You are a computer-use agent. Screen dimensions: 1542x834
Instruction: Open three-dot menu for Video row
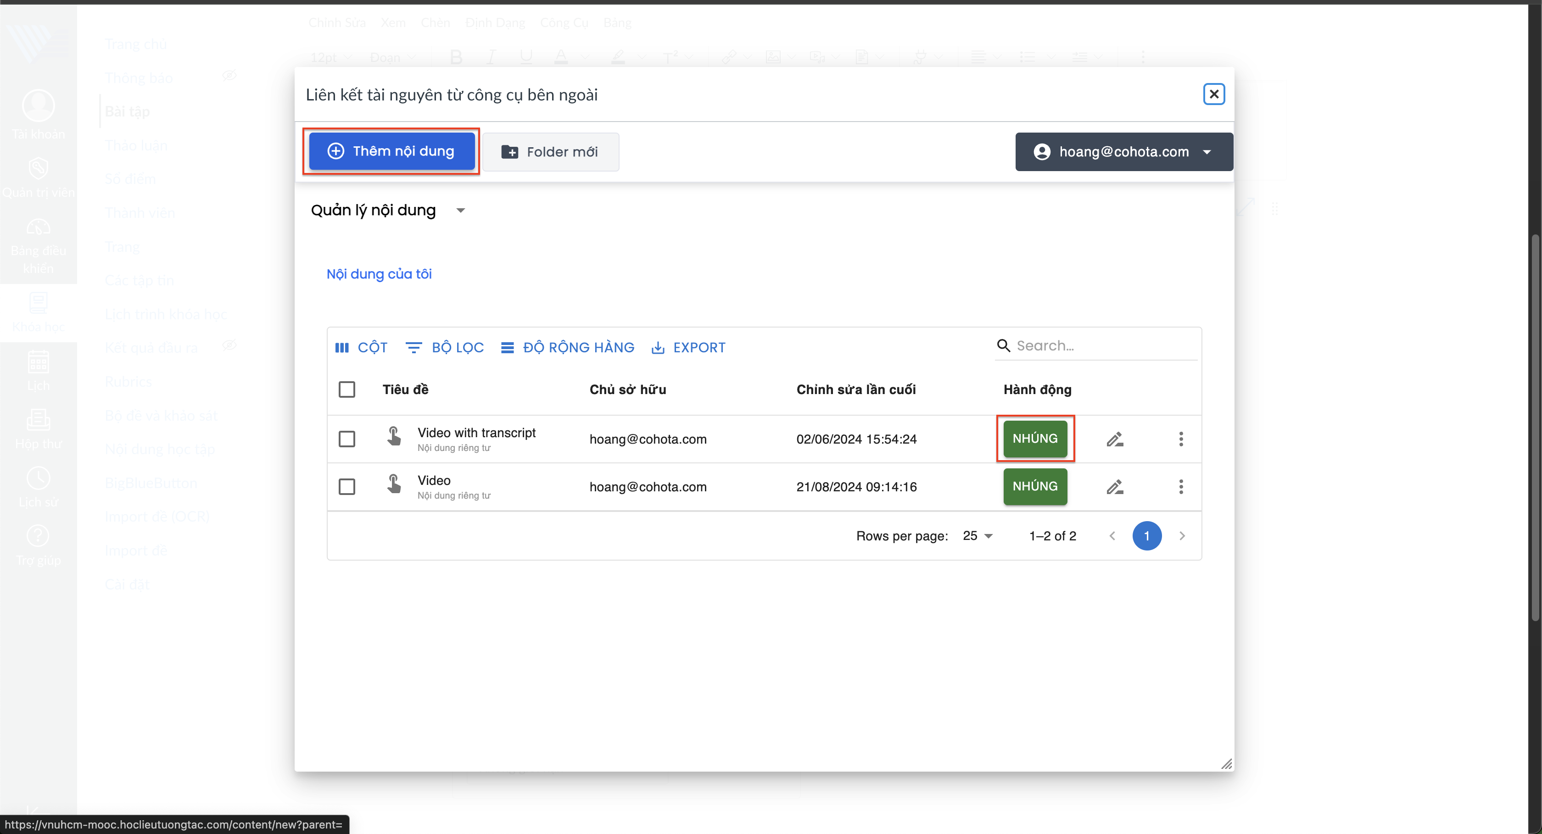pos(1180,487)
